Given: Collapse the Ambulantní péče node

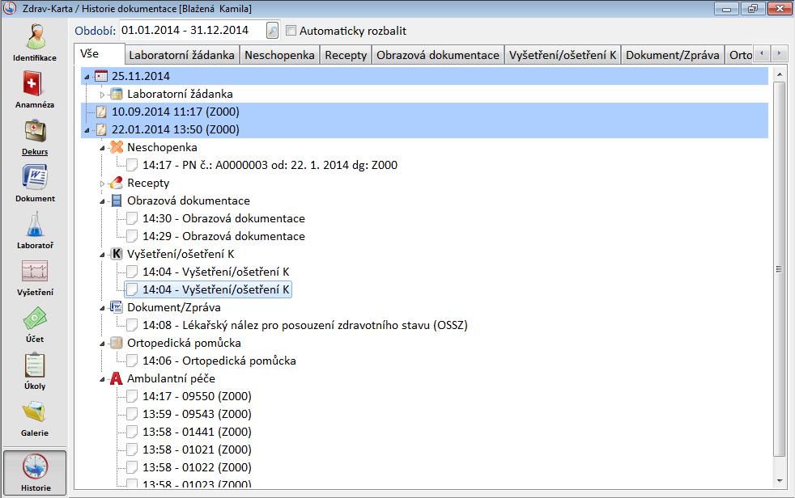Looking at the screenshot, I should click(x=102, y=379).
